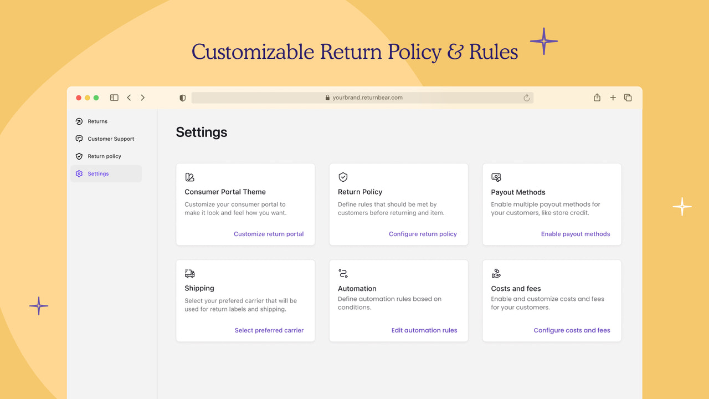Click the Automation workflow icon

click(x=343, y=273)
